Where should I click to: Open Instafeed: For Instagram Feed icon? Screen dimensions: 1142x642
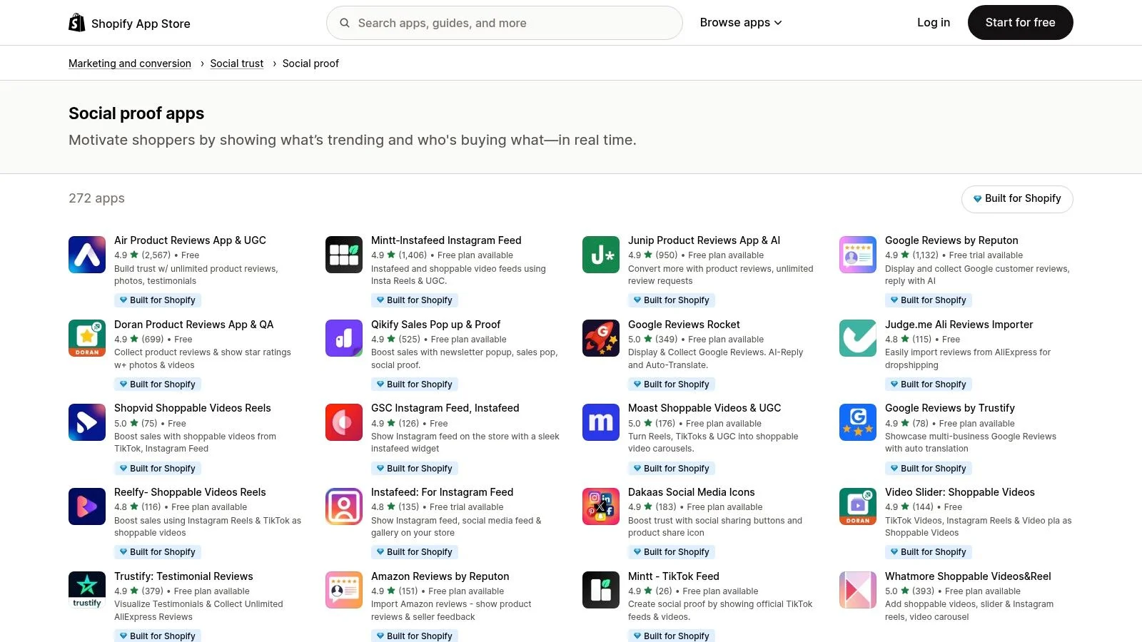[x=344, y=506]
